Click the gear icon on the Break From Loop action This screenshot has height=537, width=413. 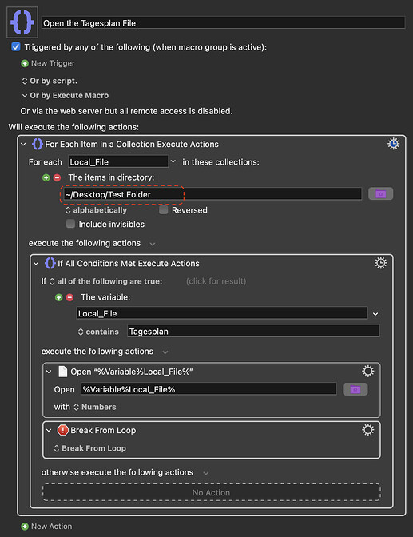[367, 429]
